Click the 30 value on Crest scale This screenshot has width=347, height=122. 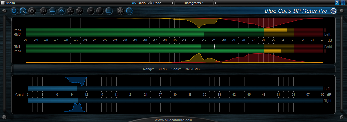click(175, 95)
